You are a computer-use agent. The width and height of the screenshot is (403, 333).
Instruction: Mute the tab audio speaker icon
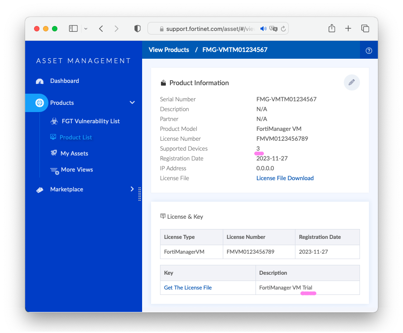tap(263, 29)
